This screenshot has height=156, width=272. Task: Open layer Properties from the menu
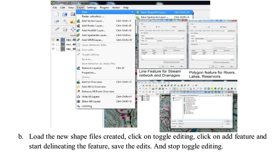(x=89, y=73)
